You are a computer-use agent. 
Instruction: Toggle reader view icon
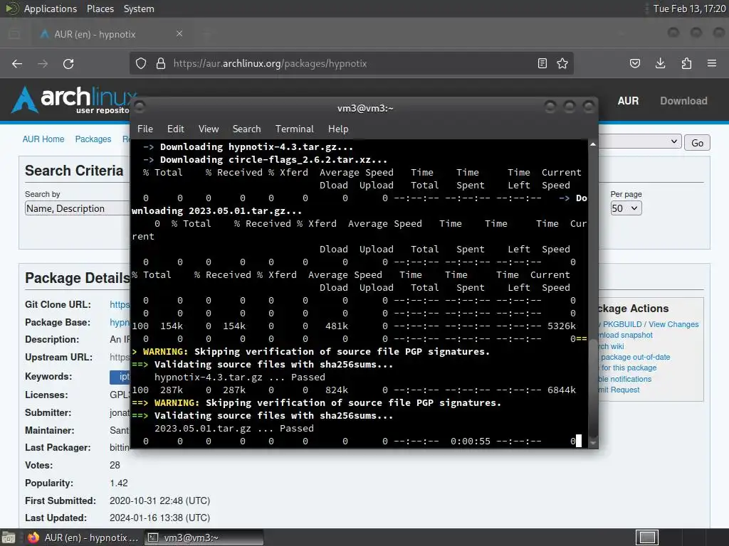tap(542, 63)
